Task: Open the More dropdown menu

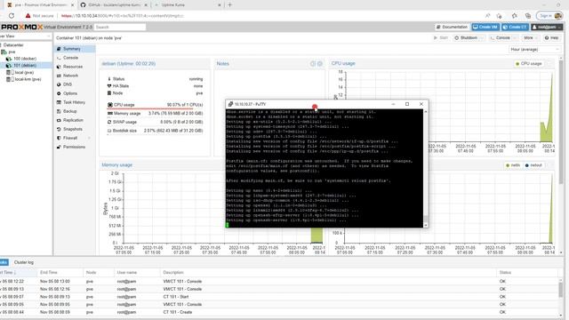Action: (x=531, y=37)
